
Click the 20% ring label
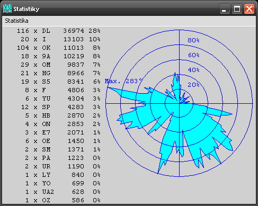tap(193, 85)
